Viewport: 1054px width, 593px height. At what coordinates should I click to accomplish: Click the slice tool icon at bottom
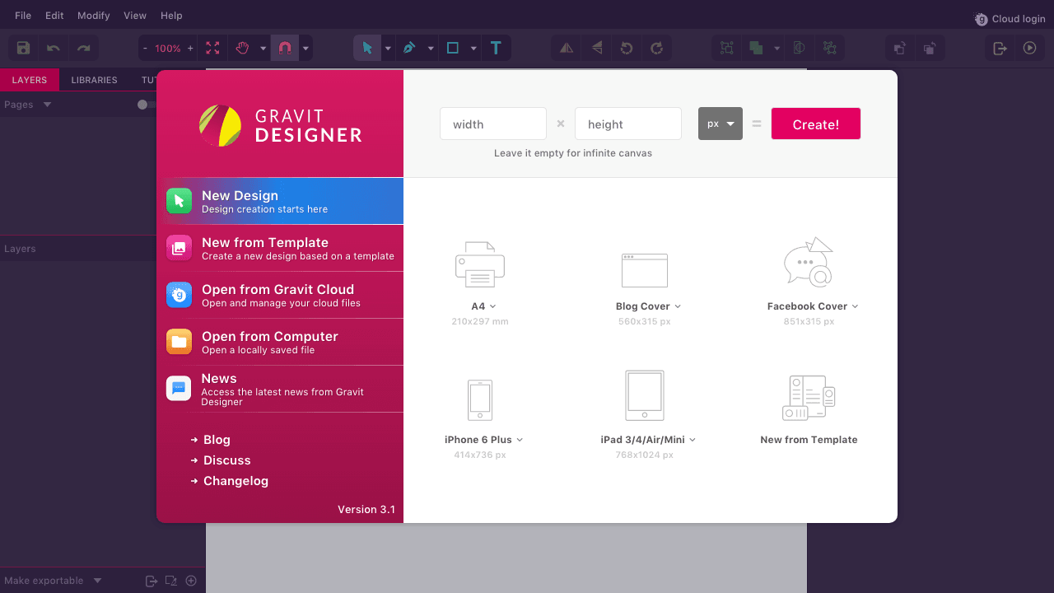click(171, 581)
